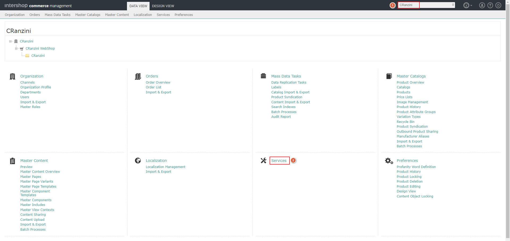Collapse the CRanzini root tree node
This screenshot has width=510, height=241.
[x=10, y=41]
